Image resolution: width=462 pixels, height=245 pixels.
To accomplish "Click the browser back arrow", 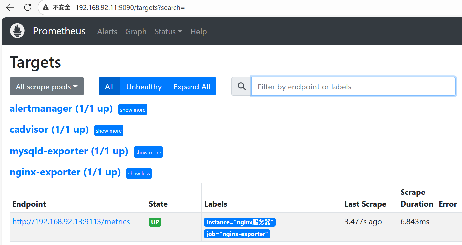I will 10,7.
